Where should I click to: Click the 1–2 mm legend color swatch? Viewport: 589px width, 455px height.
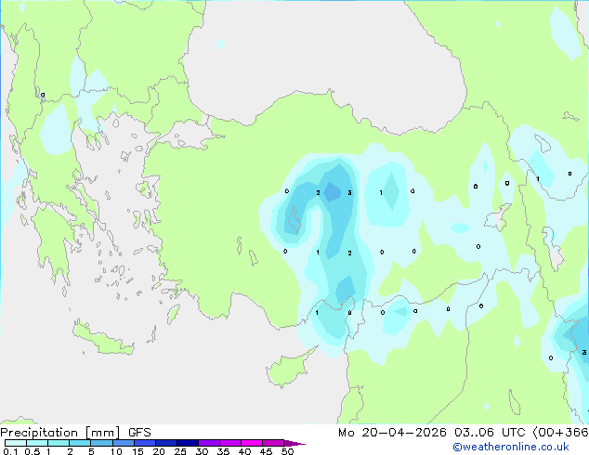point(59,443)
